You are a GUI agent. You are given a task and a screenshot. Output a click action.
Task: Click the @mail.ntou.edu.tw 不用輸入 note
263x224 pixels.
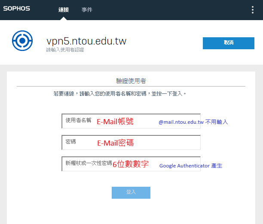coord(193,122)
